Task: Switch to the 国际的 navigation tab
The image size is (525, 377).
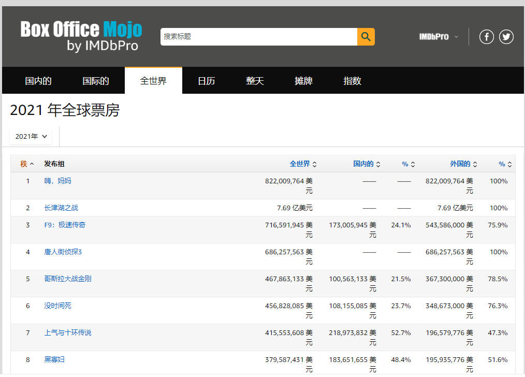Action: 96,81
